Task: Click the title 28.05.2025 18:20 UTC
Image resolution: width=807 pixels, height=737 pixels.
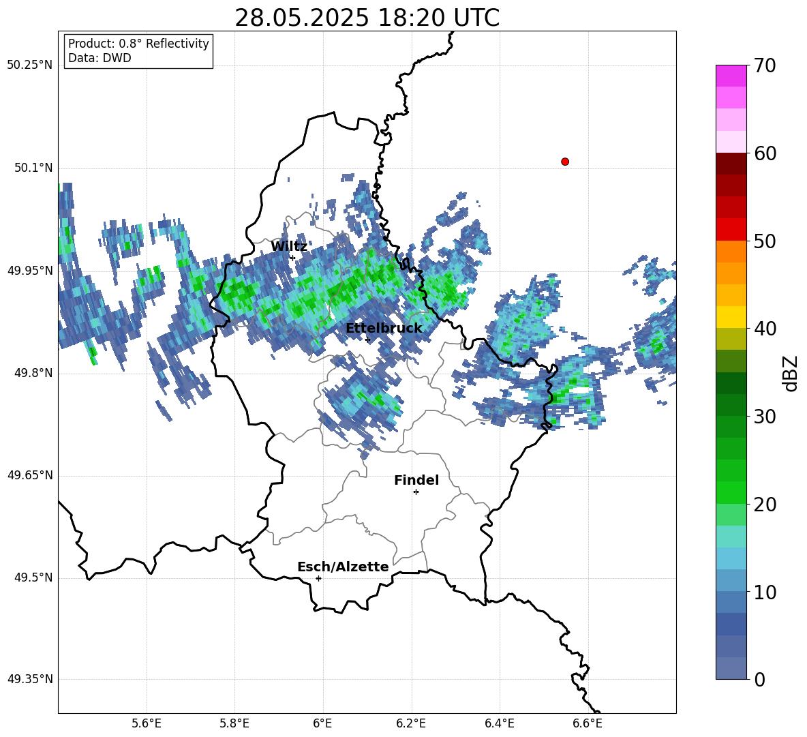Action: (x=367, y=18)
